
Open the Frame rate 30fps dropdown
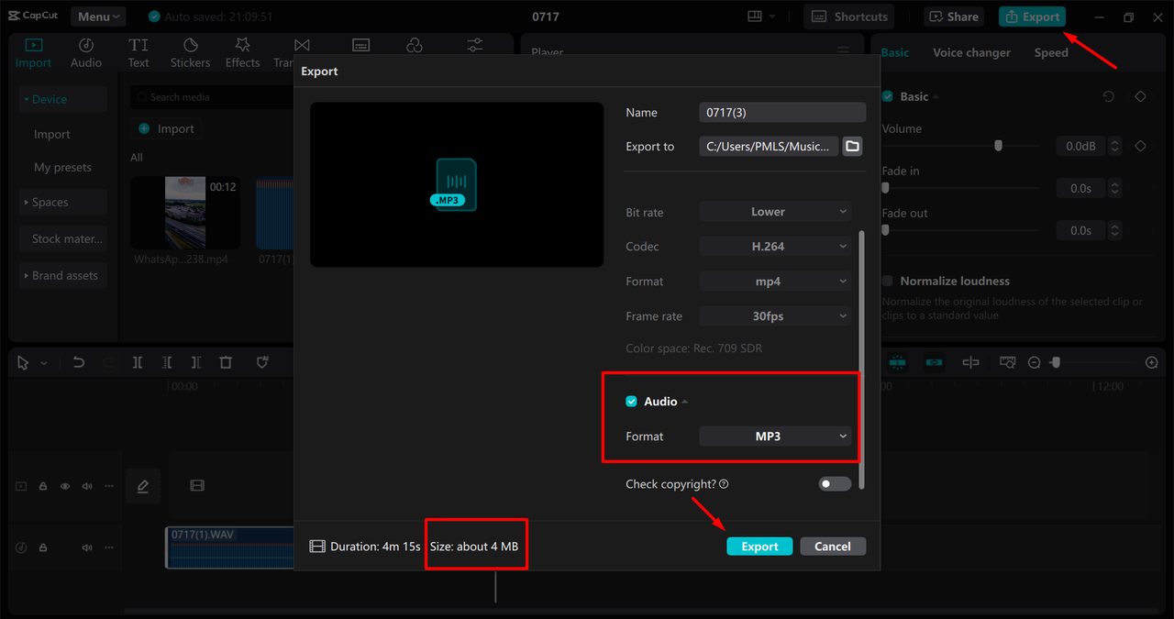pyautogui.click(x=775, y=316)
